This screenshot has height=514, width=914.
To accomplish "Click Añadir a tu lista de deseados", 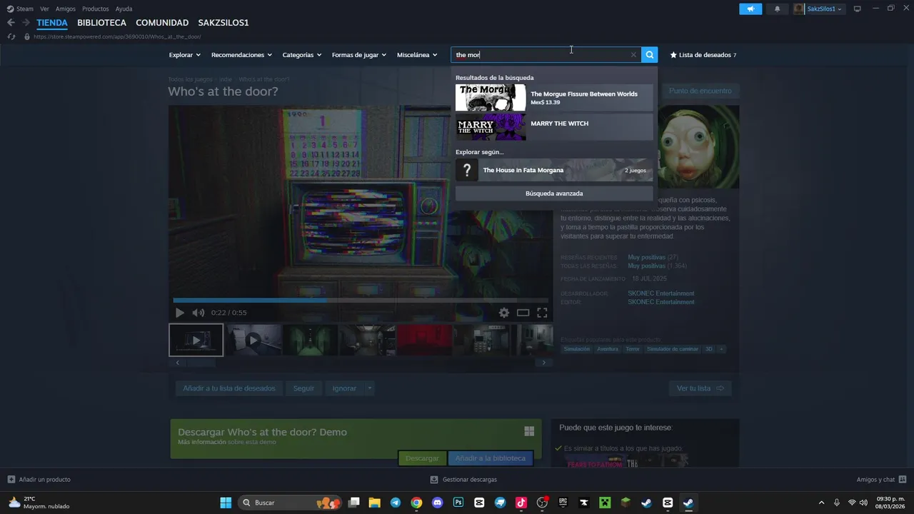I will coord(229,388).
